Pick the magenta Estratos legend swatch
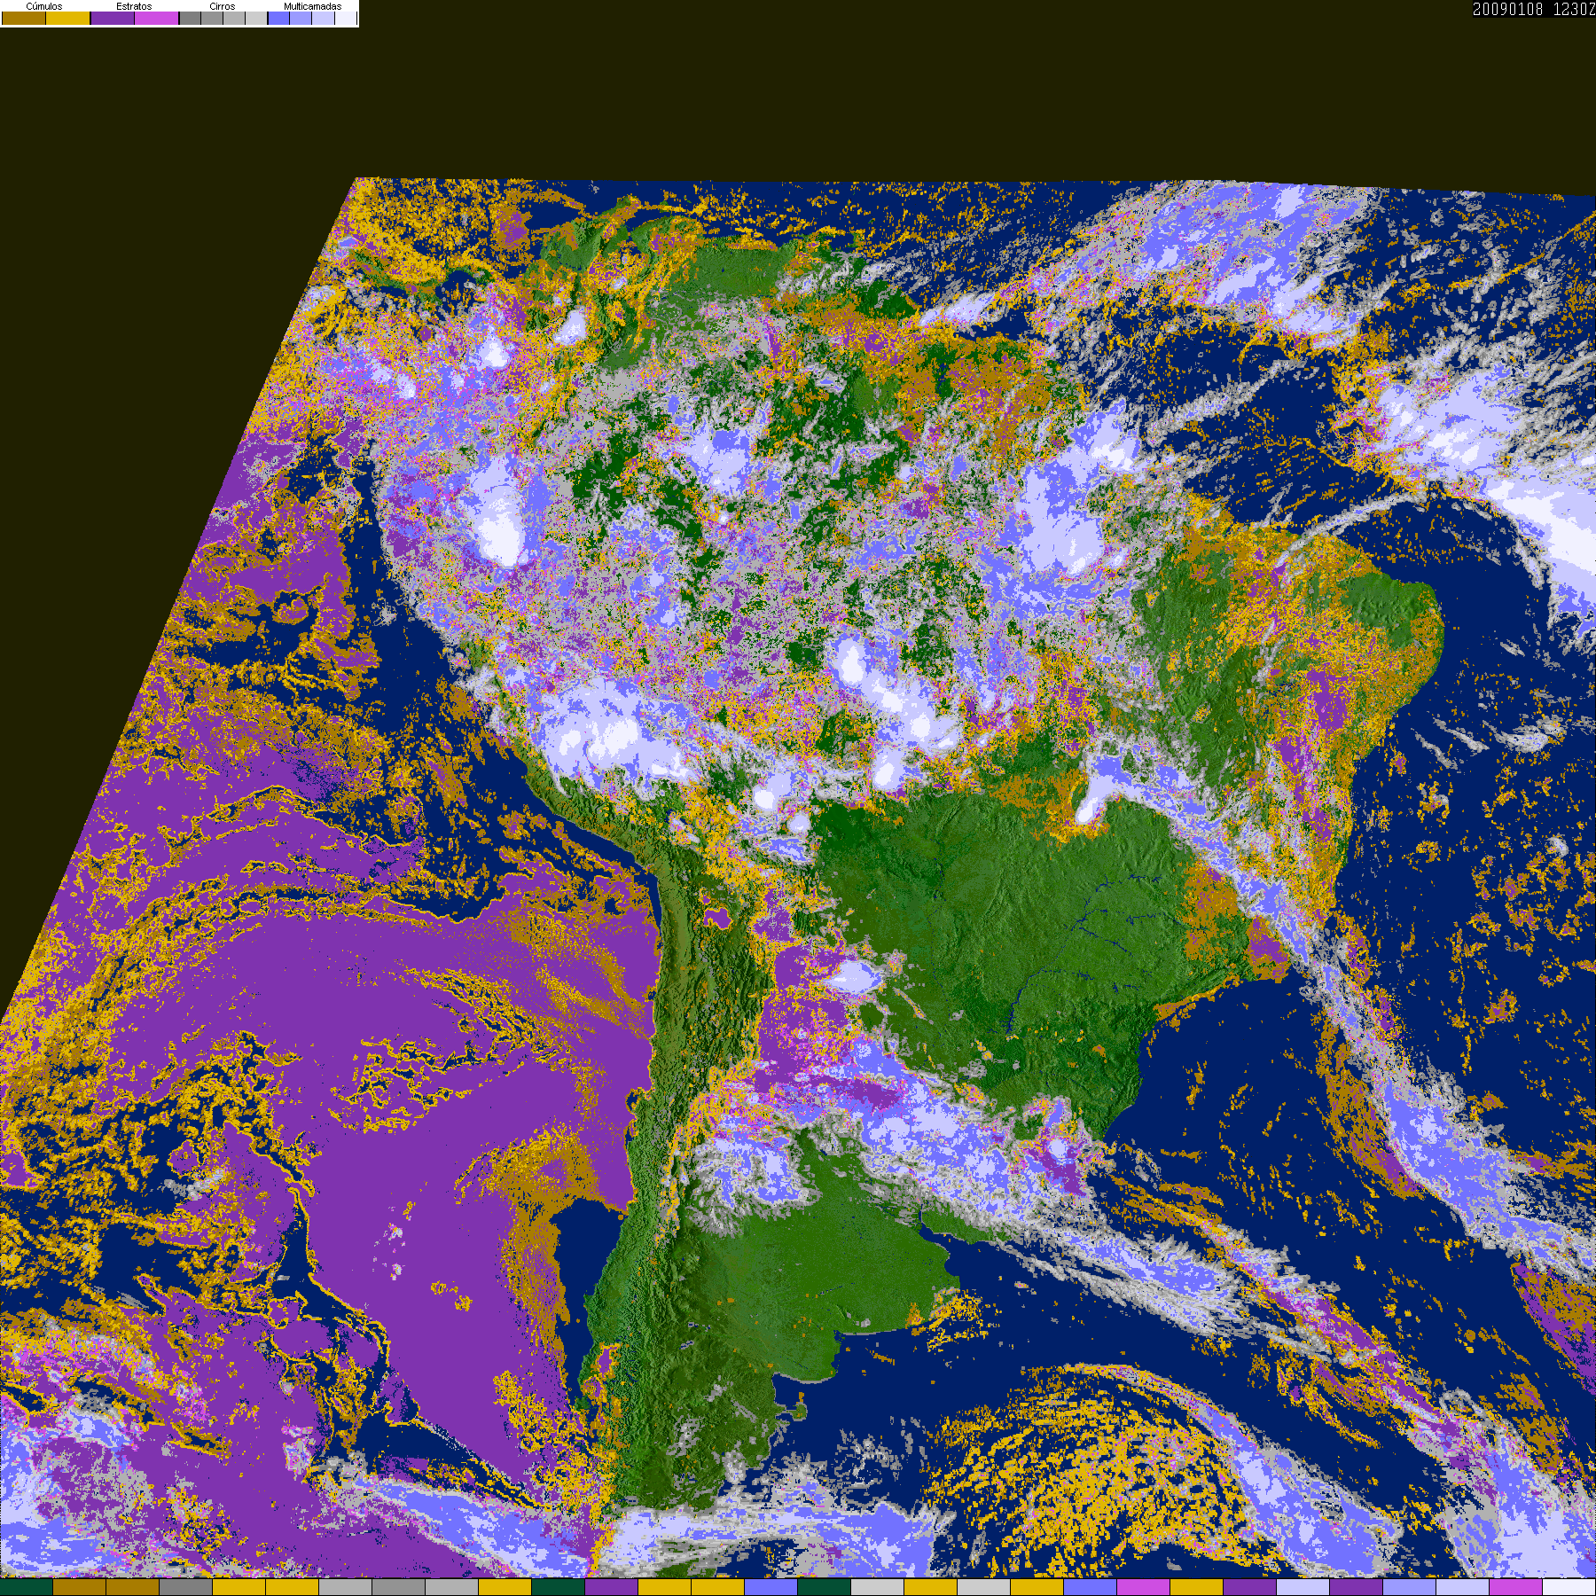The width and height of the screenshot is (1596, 1596). click(x=157, y=18)
